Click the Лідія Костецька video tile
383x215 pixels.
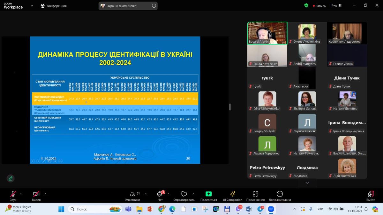(x=347, y=168)
